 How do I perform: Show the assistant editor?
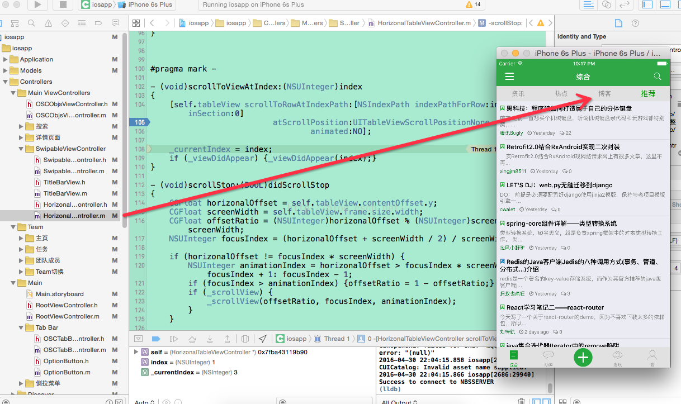[x=606, y=4]
